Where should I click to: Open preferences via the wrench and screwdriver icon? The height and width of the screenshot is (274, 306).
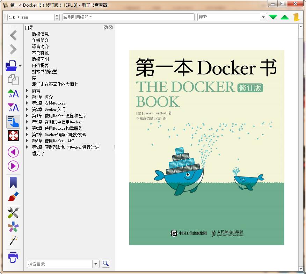click(x=13, y=213)
